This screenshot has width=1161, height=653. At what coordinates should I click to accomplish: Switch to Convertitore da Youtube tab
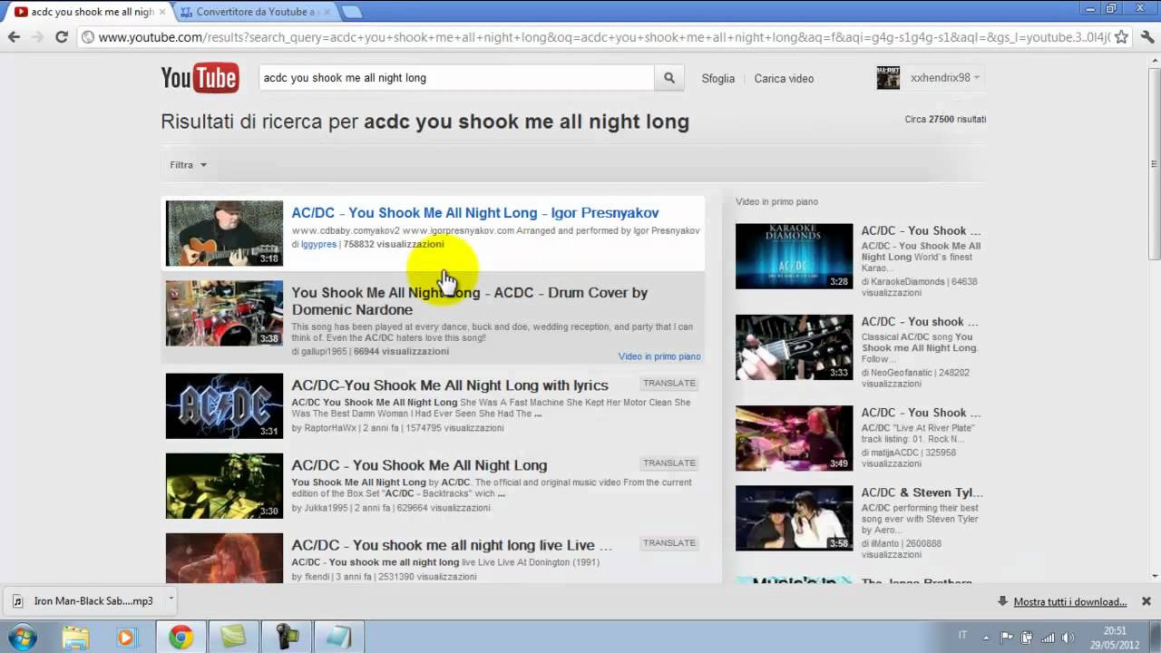coord(255,12)
